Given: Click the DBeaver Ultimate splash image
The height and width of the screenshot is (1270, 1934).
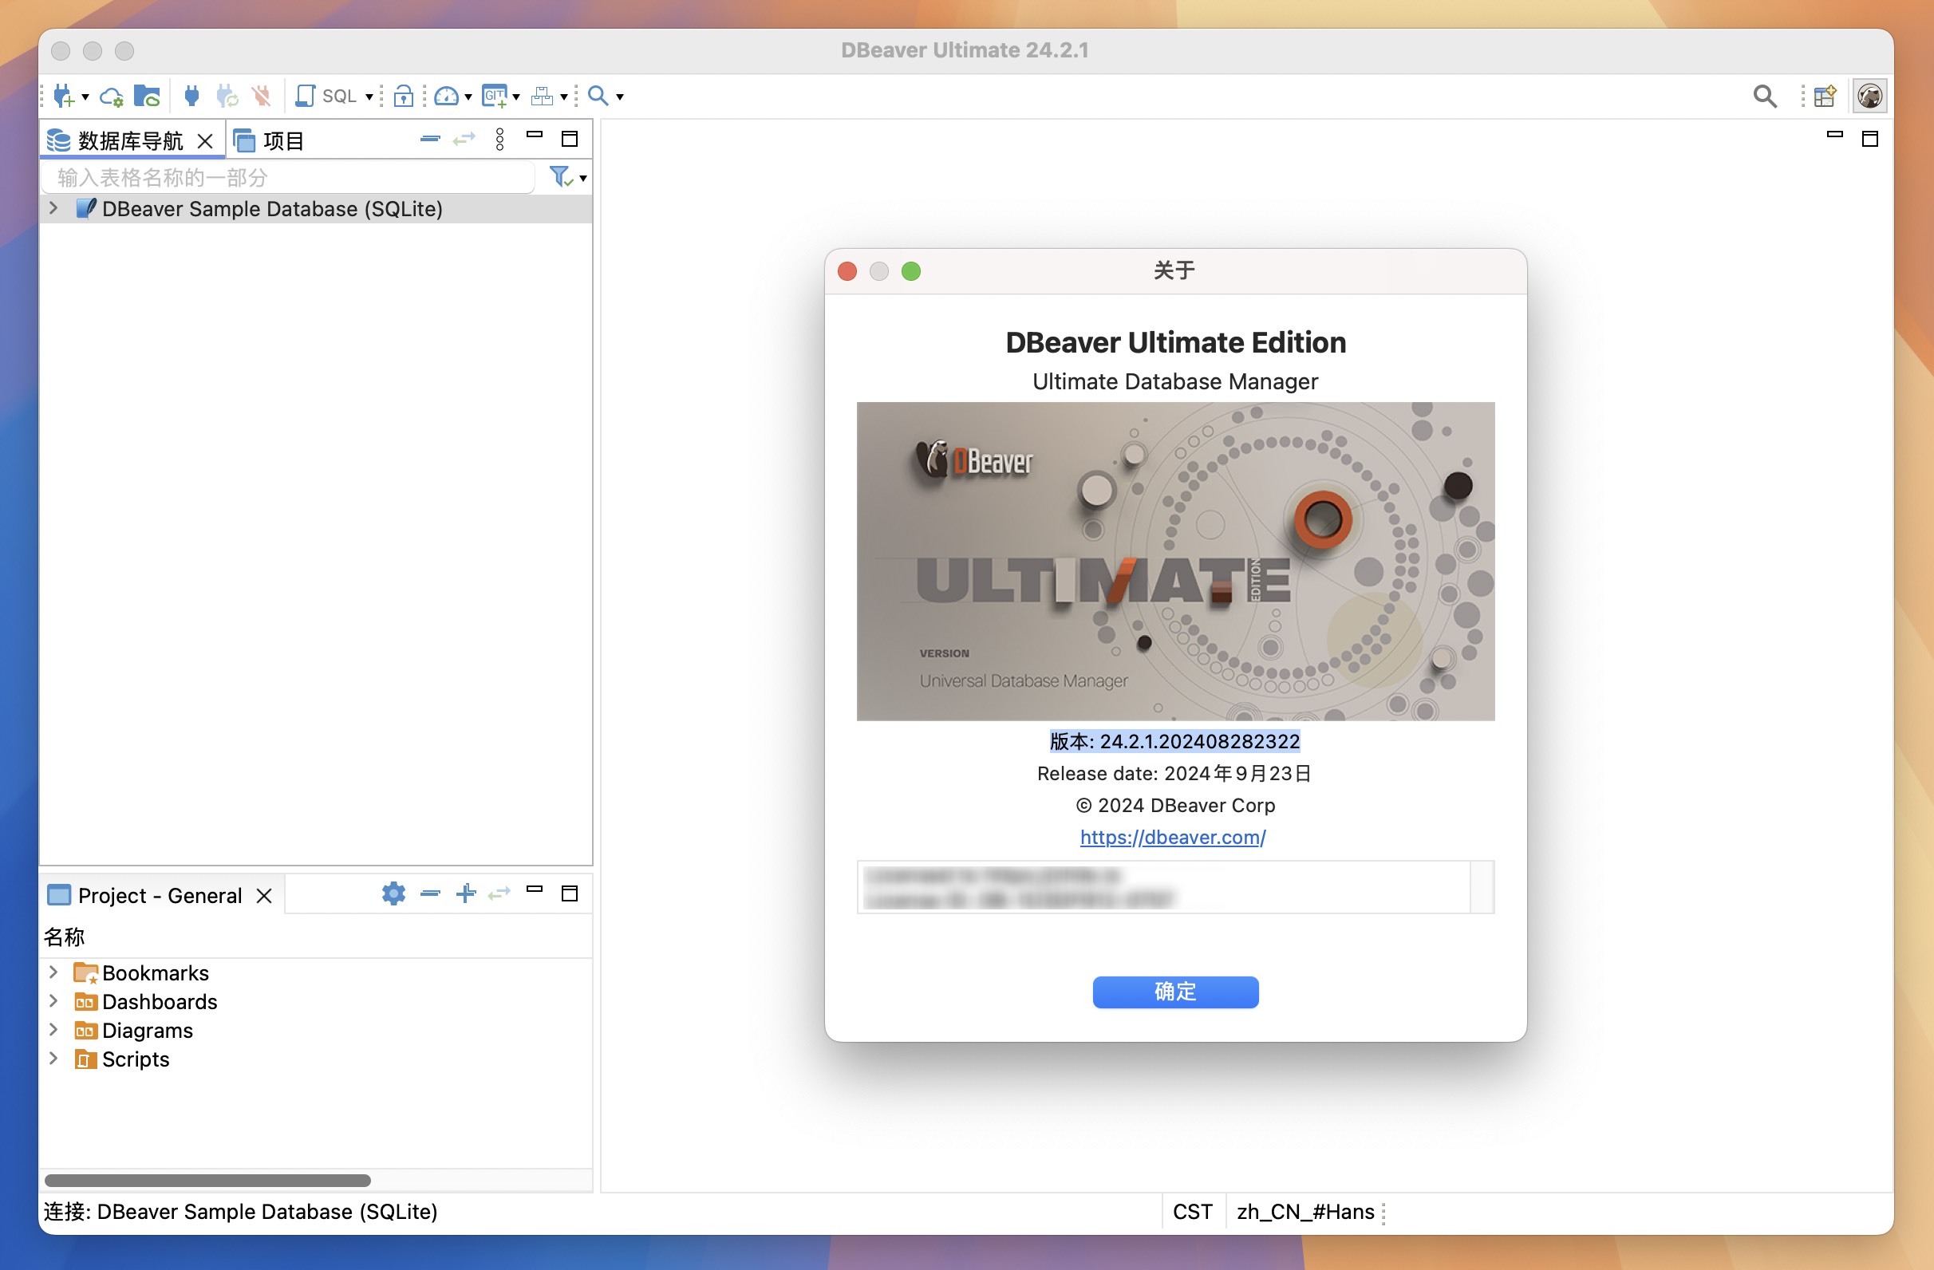Looking at the screenshot, I should point(1175,561).
